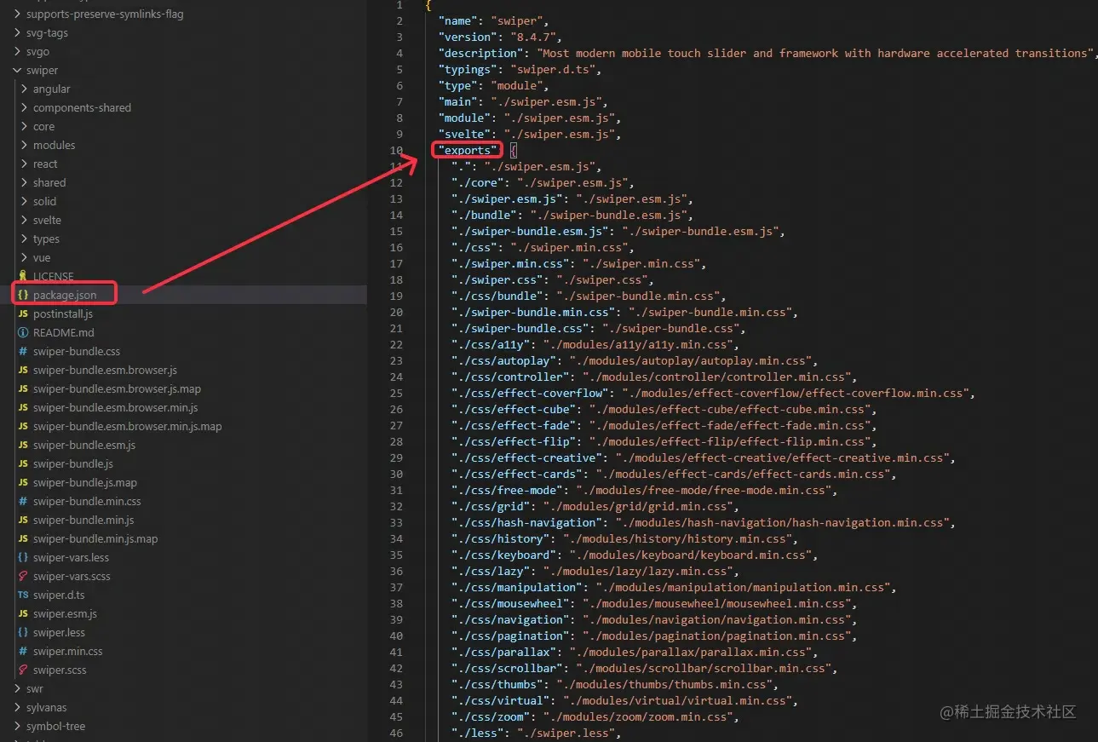Image resolution: width=1098 pixels, height=742 pixels.
Task: Click the JSON braces icon for package.json
Action: pos(23,295)
